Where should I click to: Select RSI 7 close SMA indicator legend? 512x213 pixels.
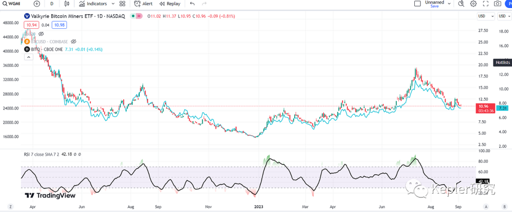[x=42, y=154]
